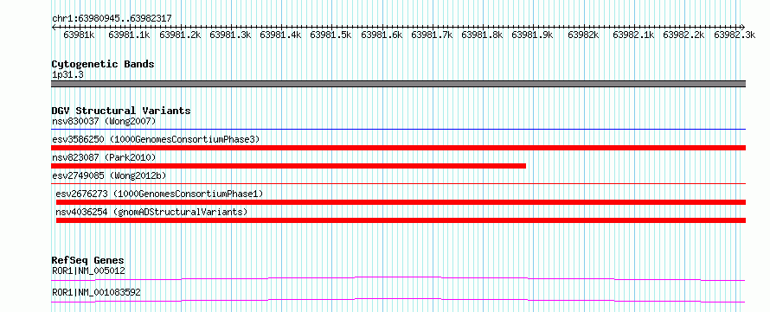Image resolution: width=770 pixels, height=312 pixels.
Task: Click the nsv823087 red variant bar
Action: coord(288,166)
